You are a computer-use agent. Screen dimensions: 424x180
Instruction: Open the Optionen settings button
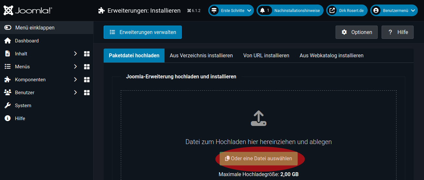point(357,32)
